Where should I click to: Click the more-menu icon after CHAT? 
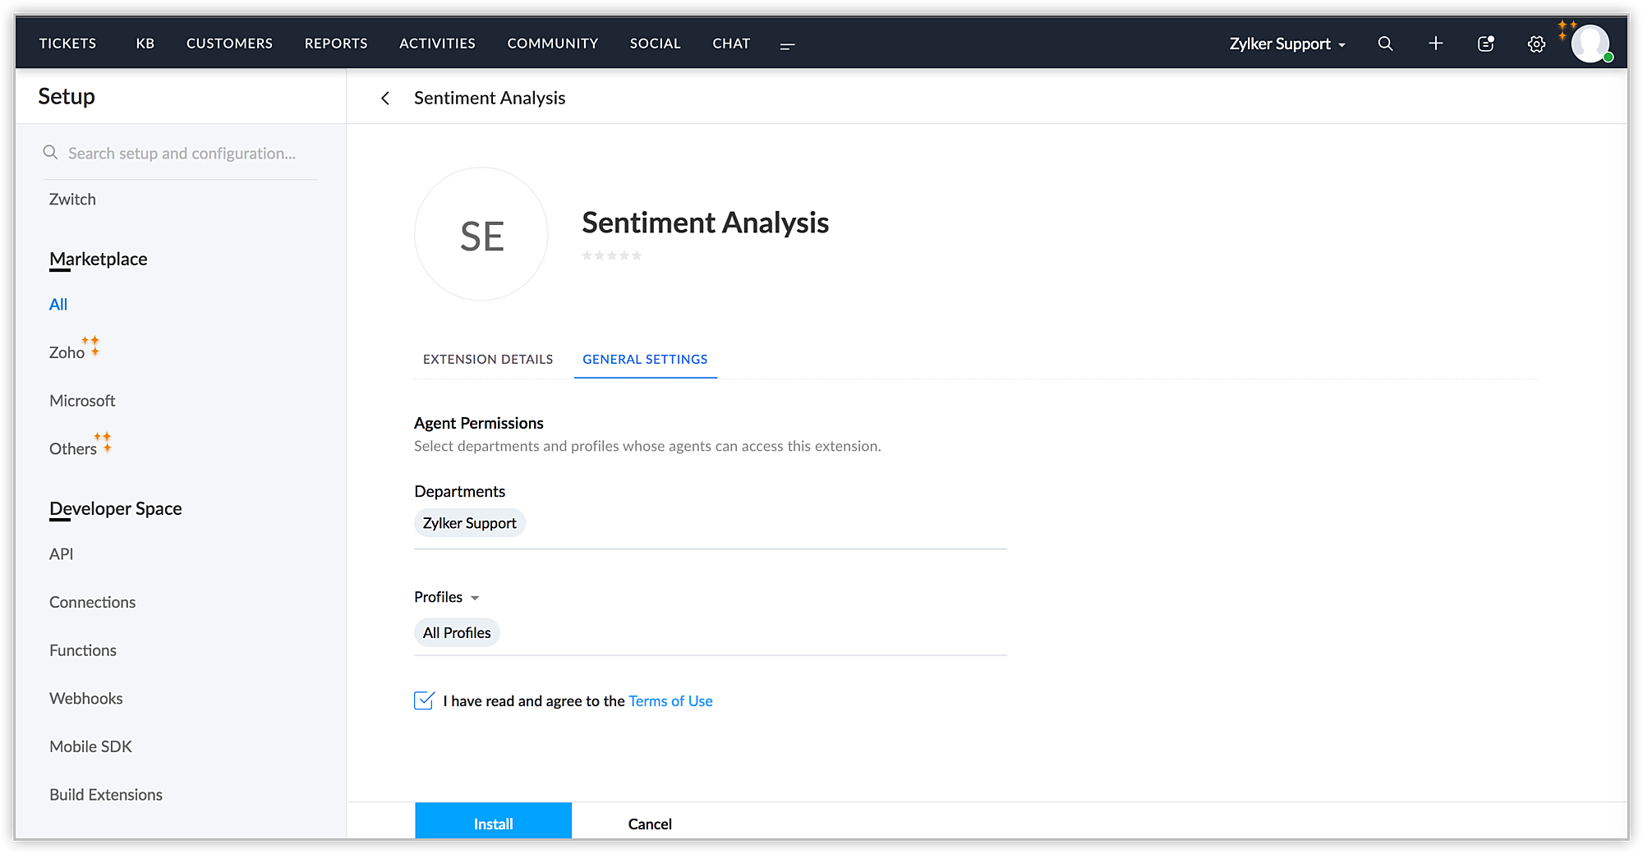(x=787, y=46)
